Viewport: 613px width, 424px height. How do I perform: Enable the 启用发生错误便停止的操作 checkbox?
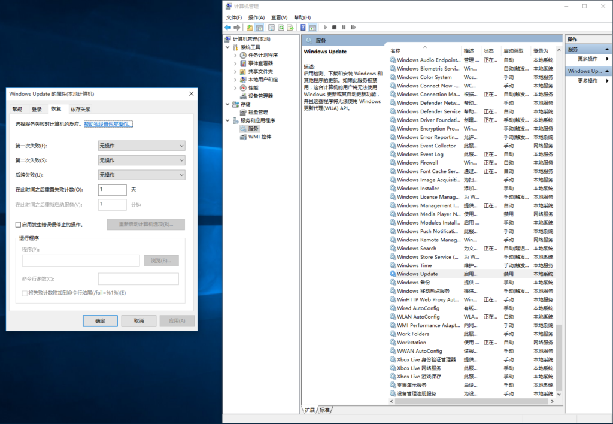(x=18, y=225)
